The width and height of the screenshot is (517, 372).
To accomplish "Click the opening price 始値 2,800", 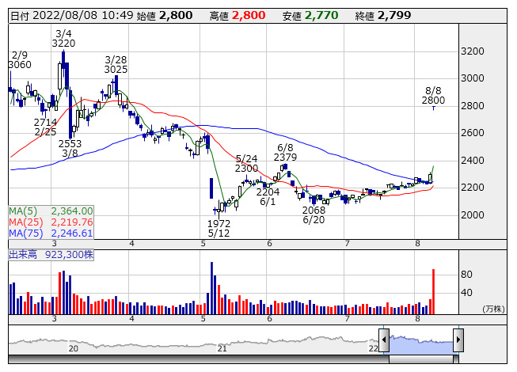I will coord(165,16).
